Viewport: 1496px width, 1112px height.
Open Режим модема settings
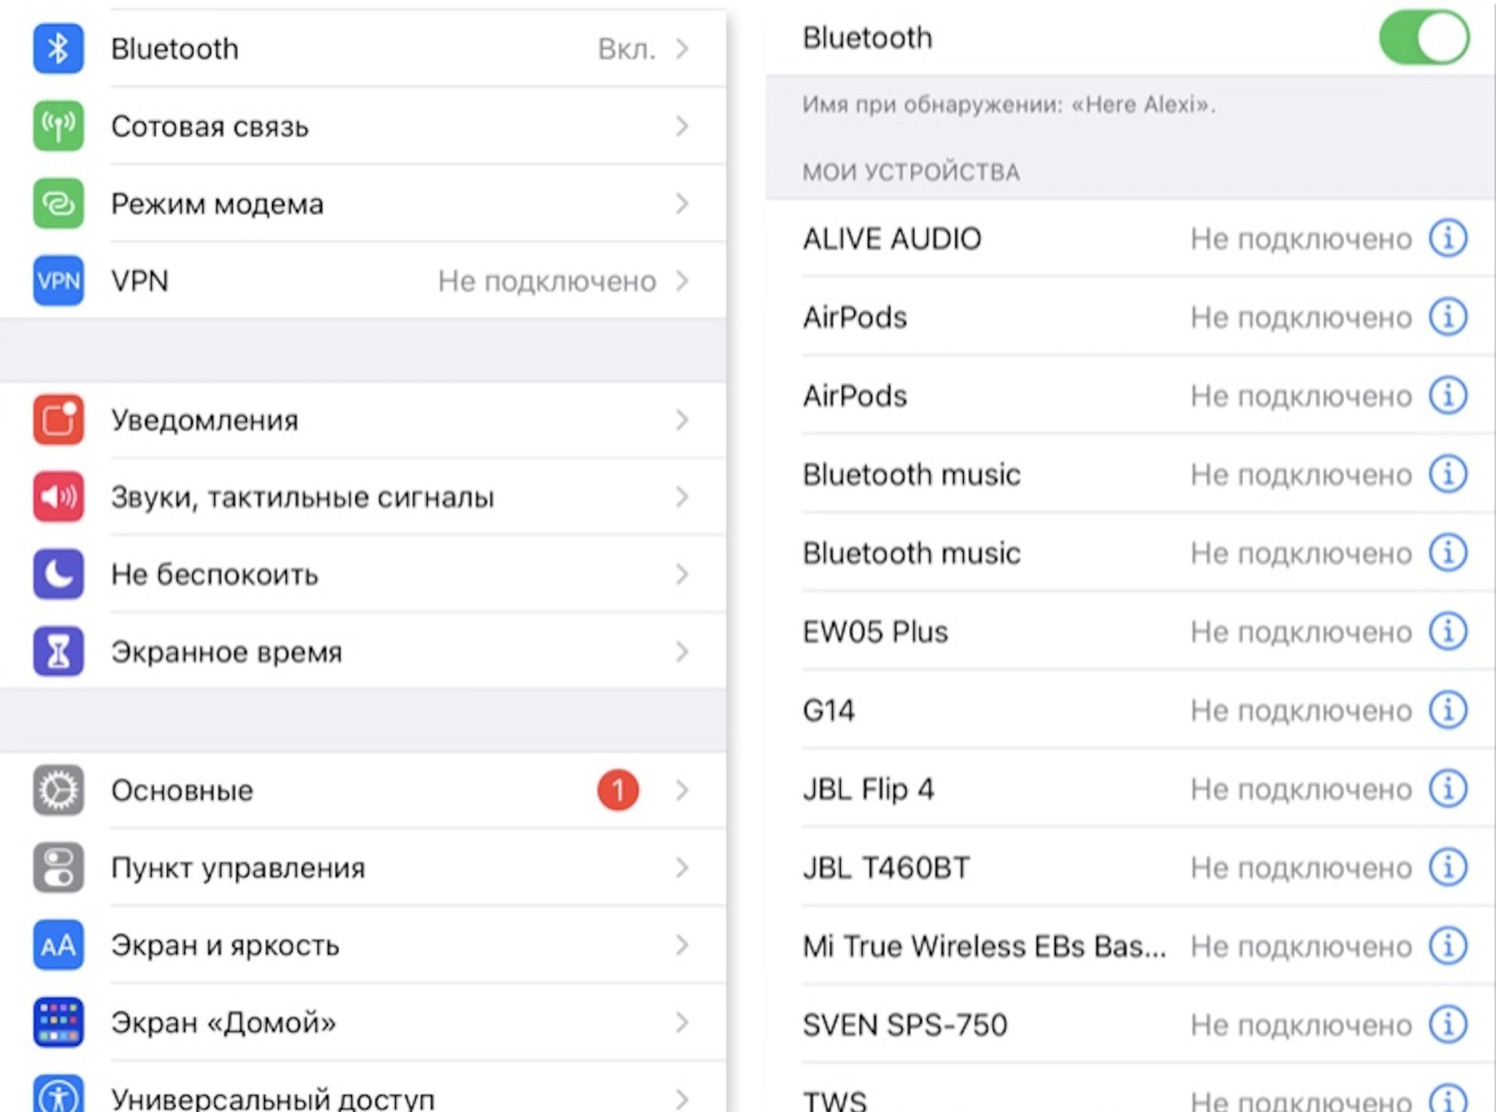(x=363, y=203)
